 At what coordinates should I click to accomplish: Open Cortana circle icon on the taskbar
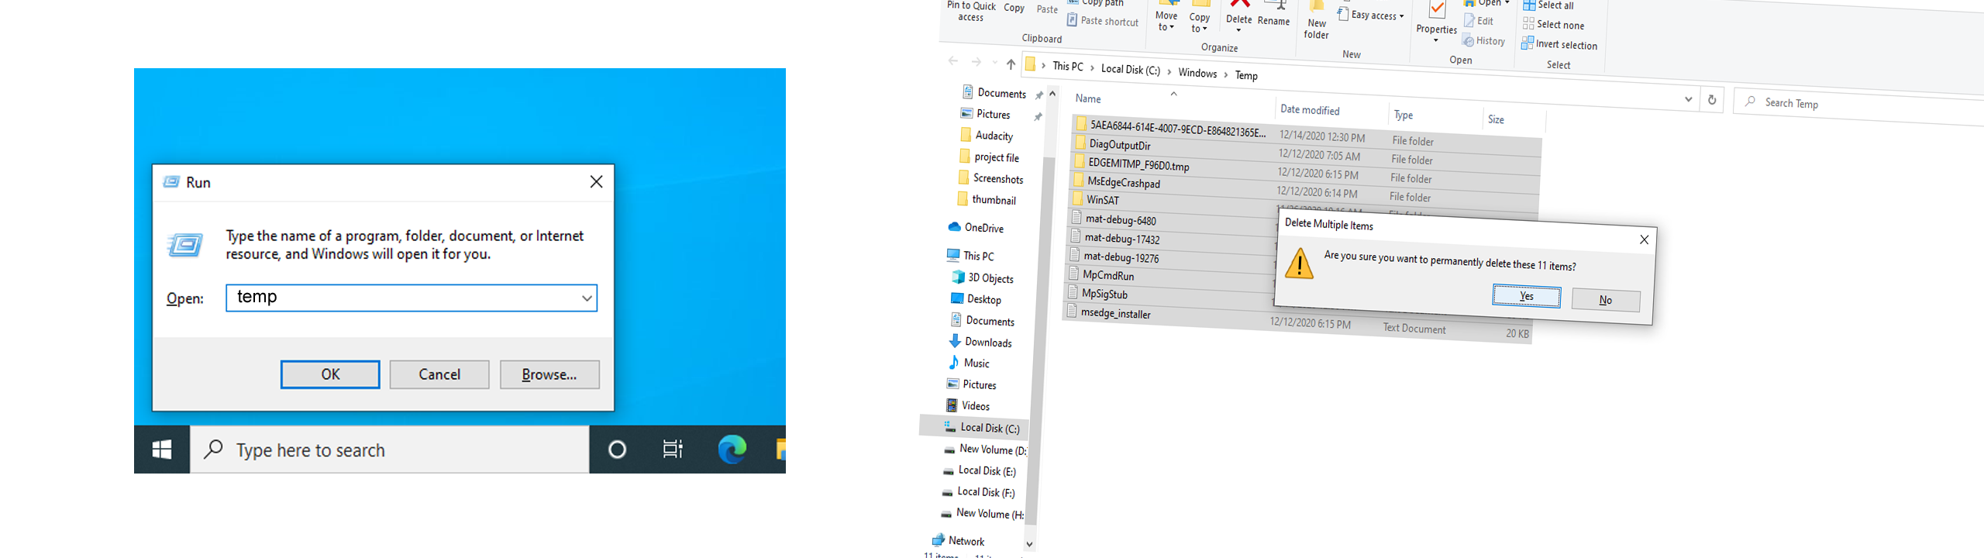click(617, 449)
